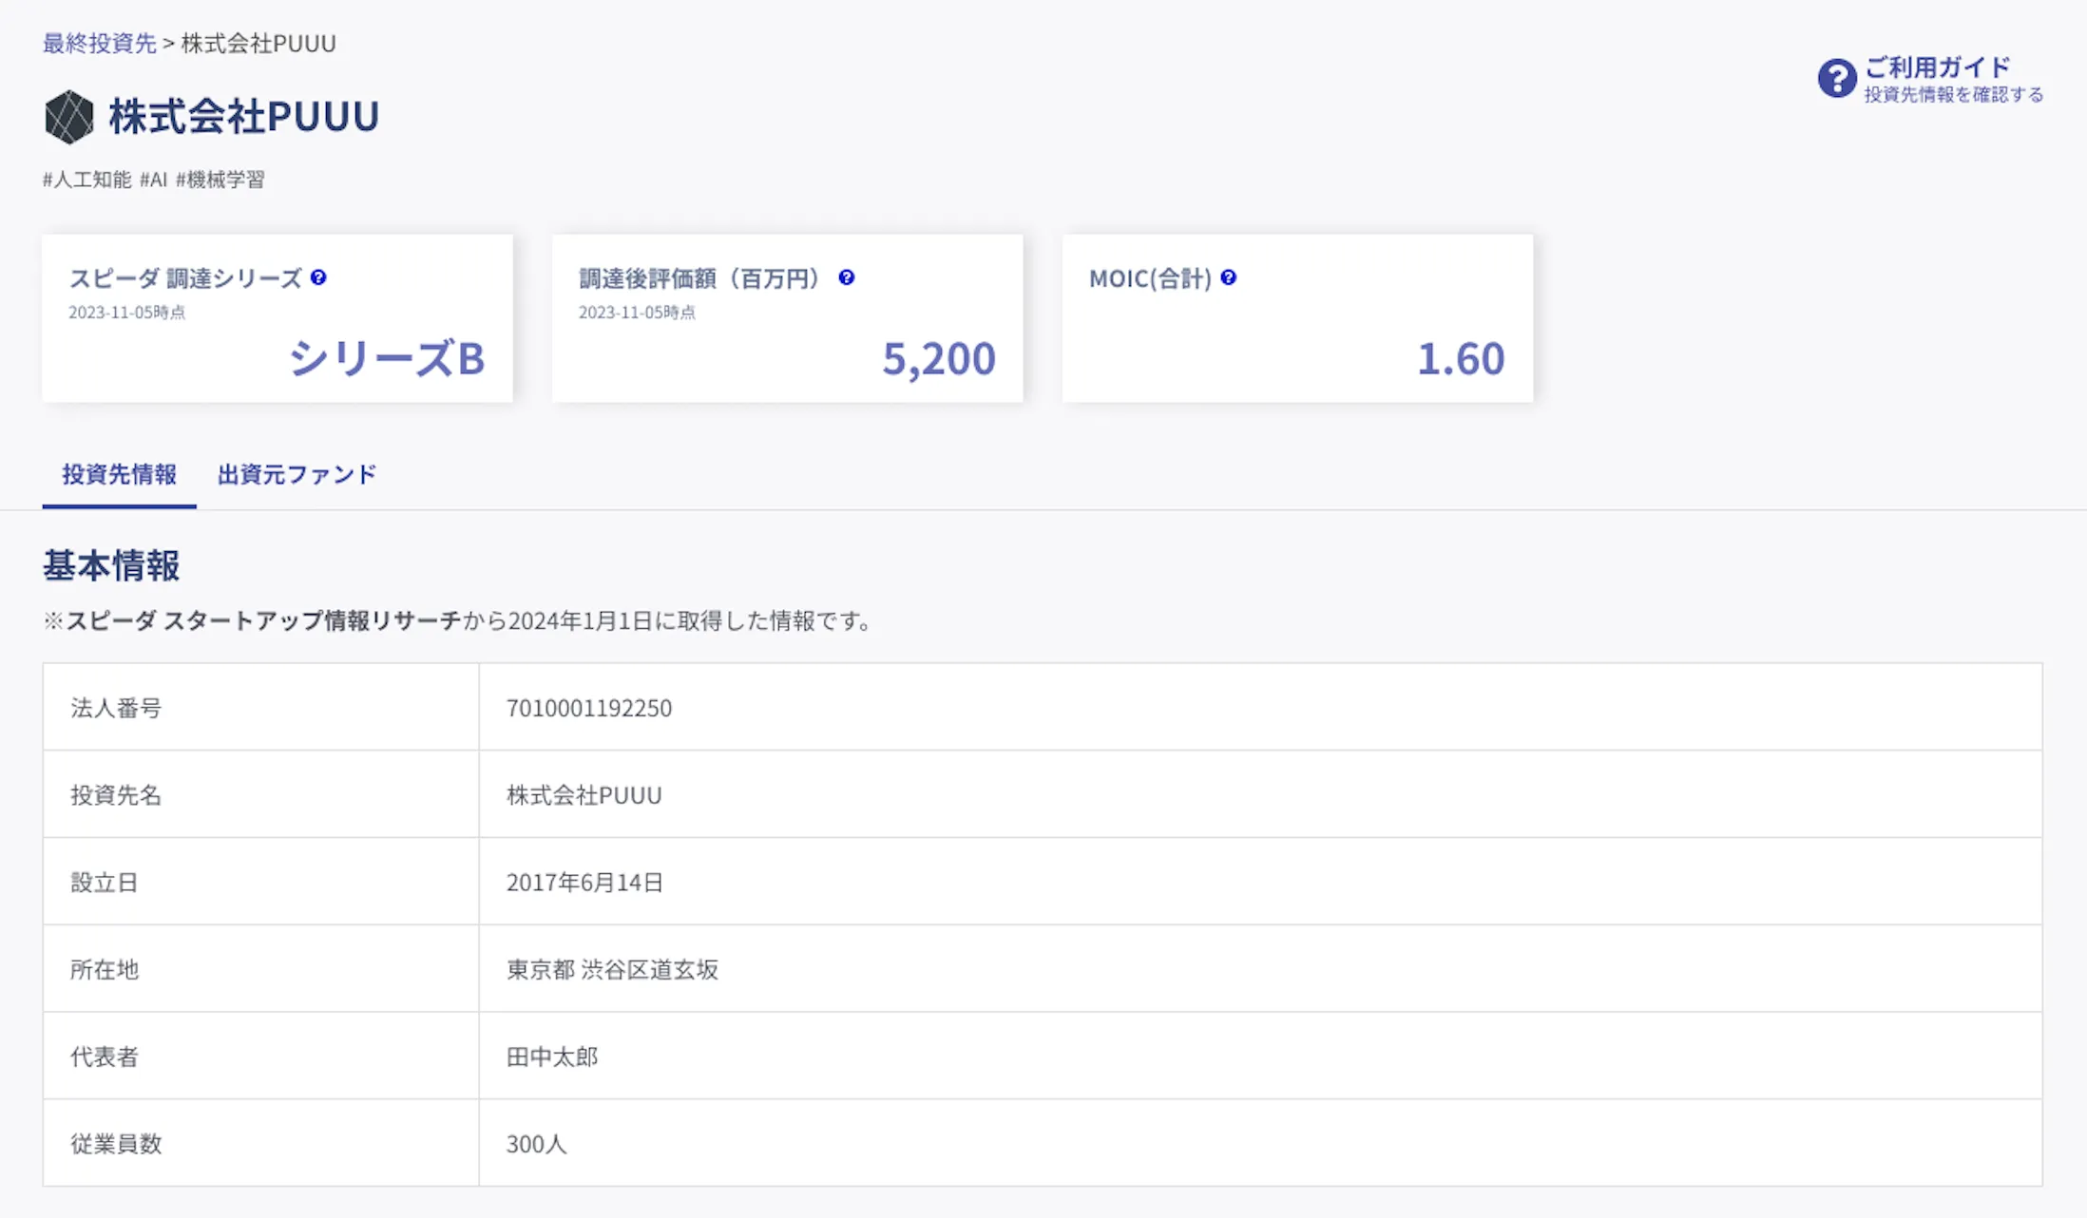Click the ご利用ガイド question mark icon
Screen dimensions: 2087x1218
[1836, 79]
